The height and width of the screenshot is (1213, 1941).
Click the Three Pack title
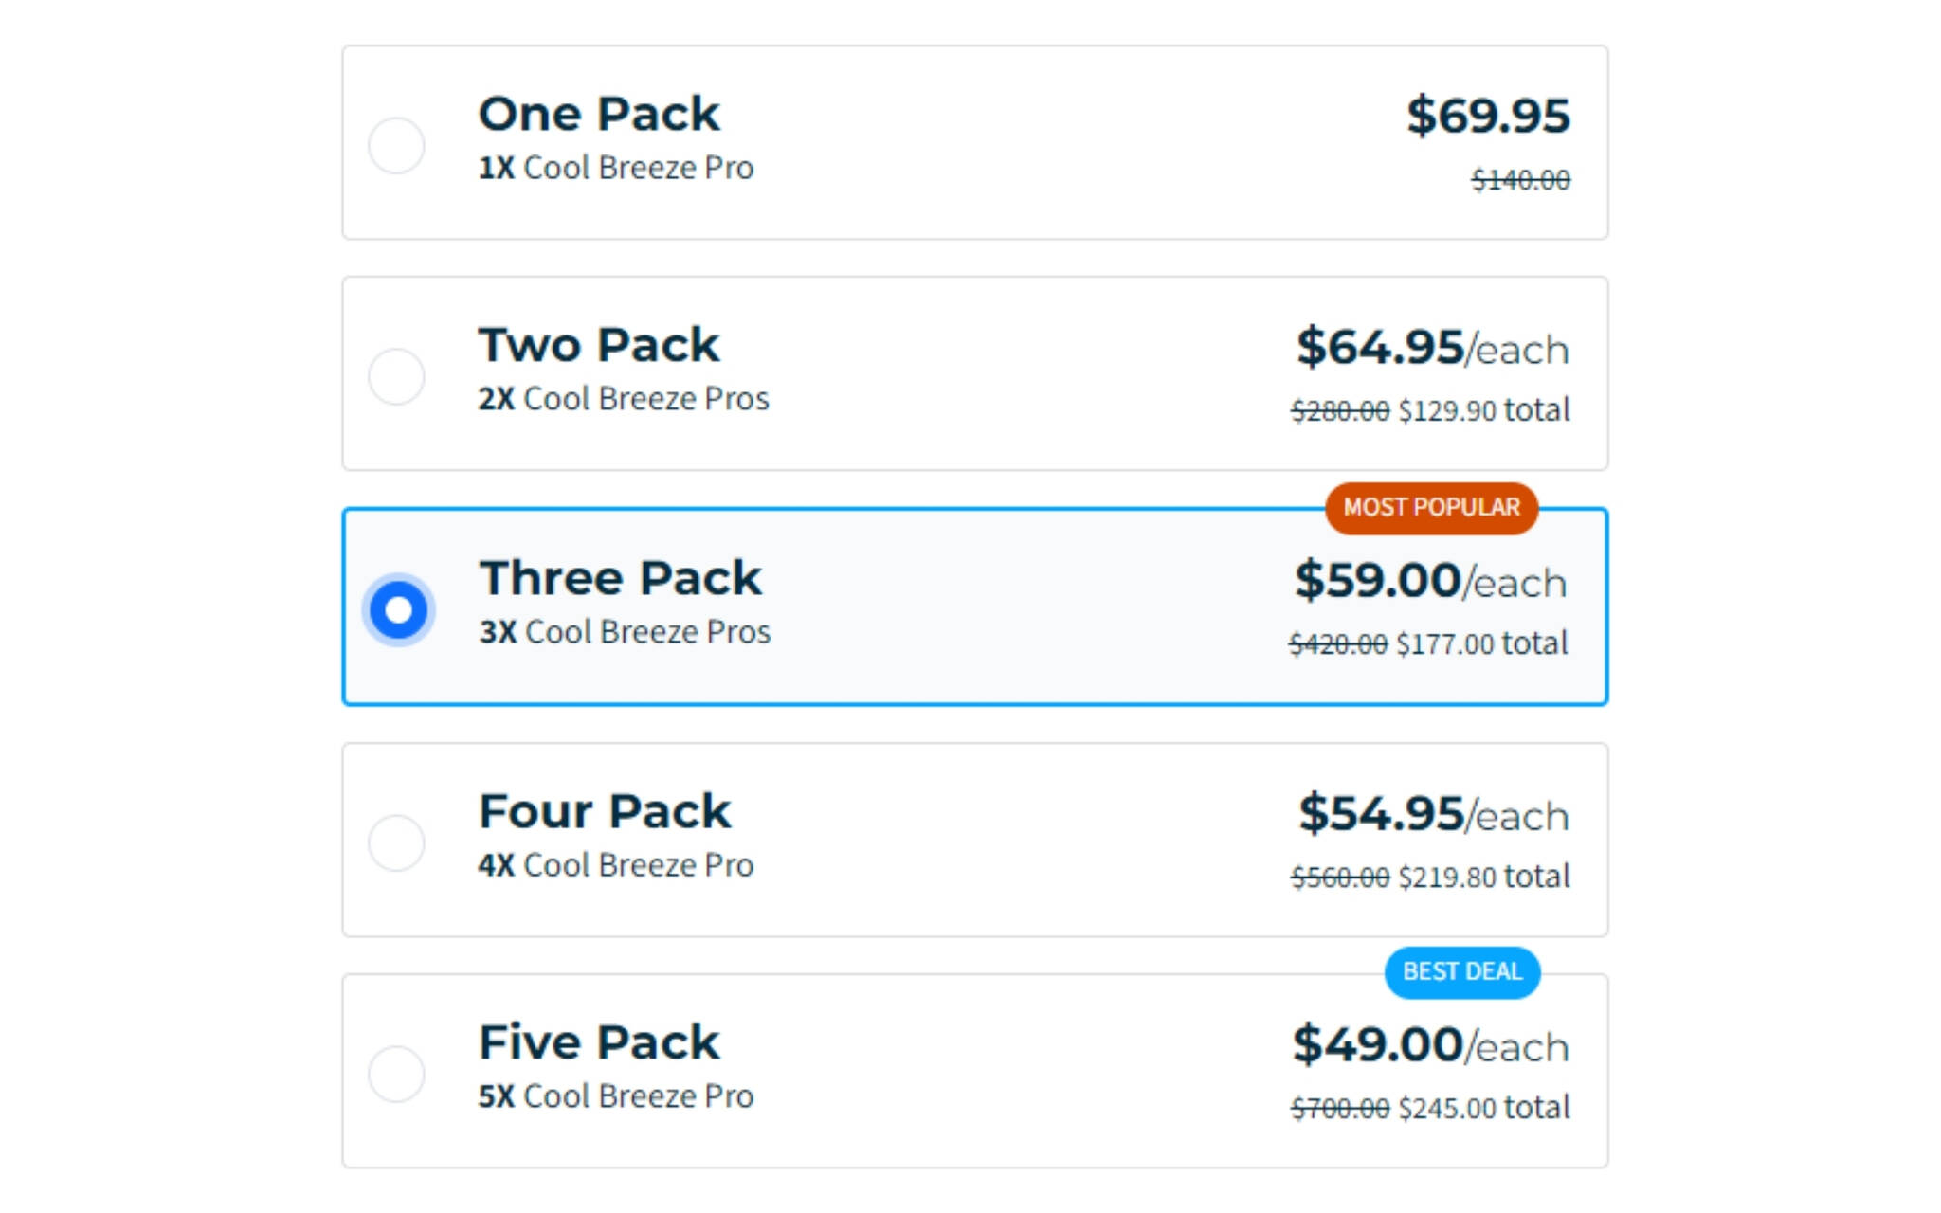(620, 578)
